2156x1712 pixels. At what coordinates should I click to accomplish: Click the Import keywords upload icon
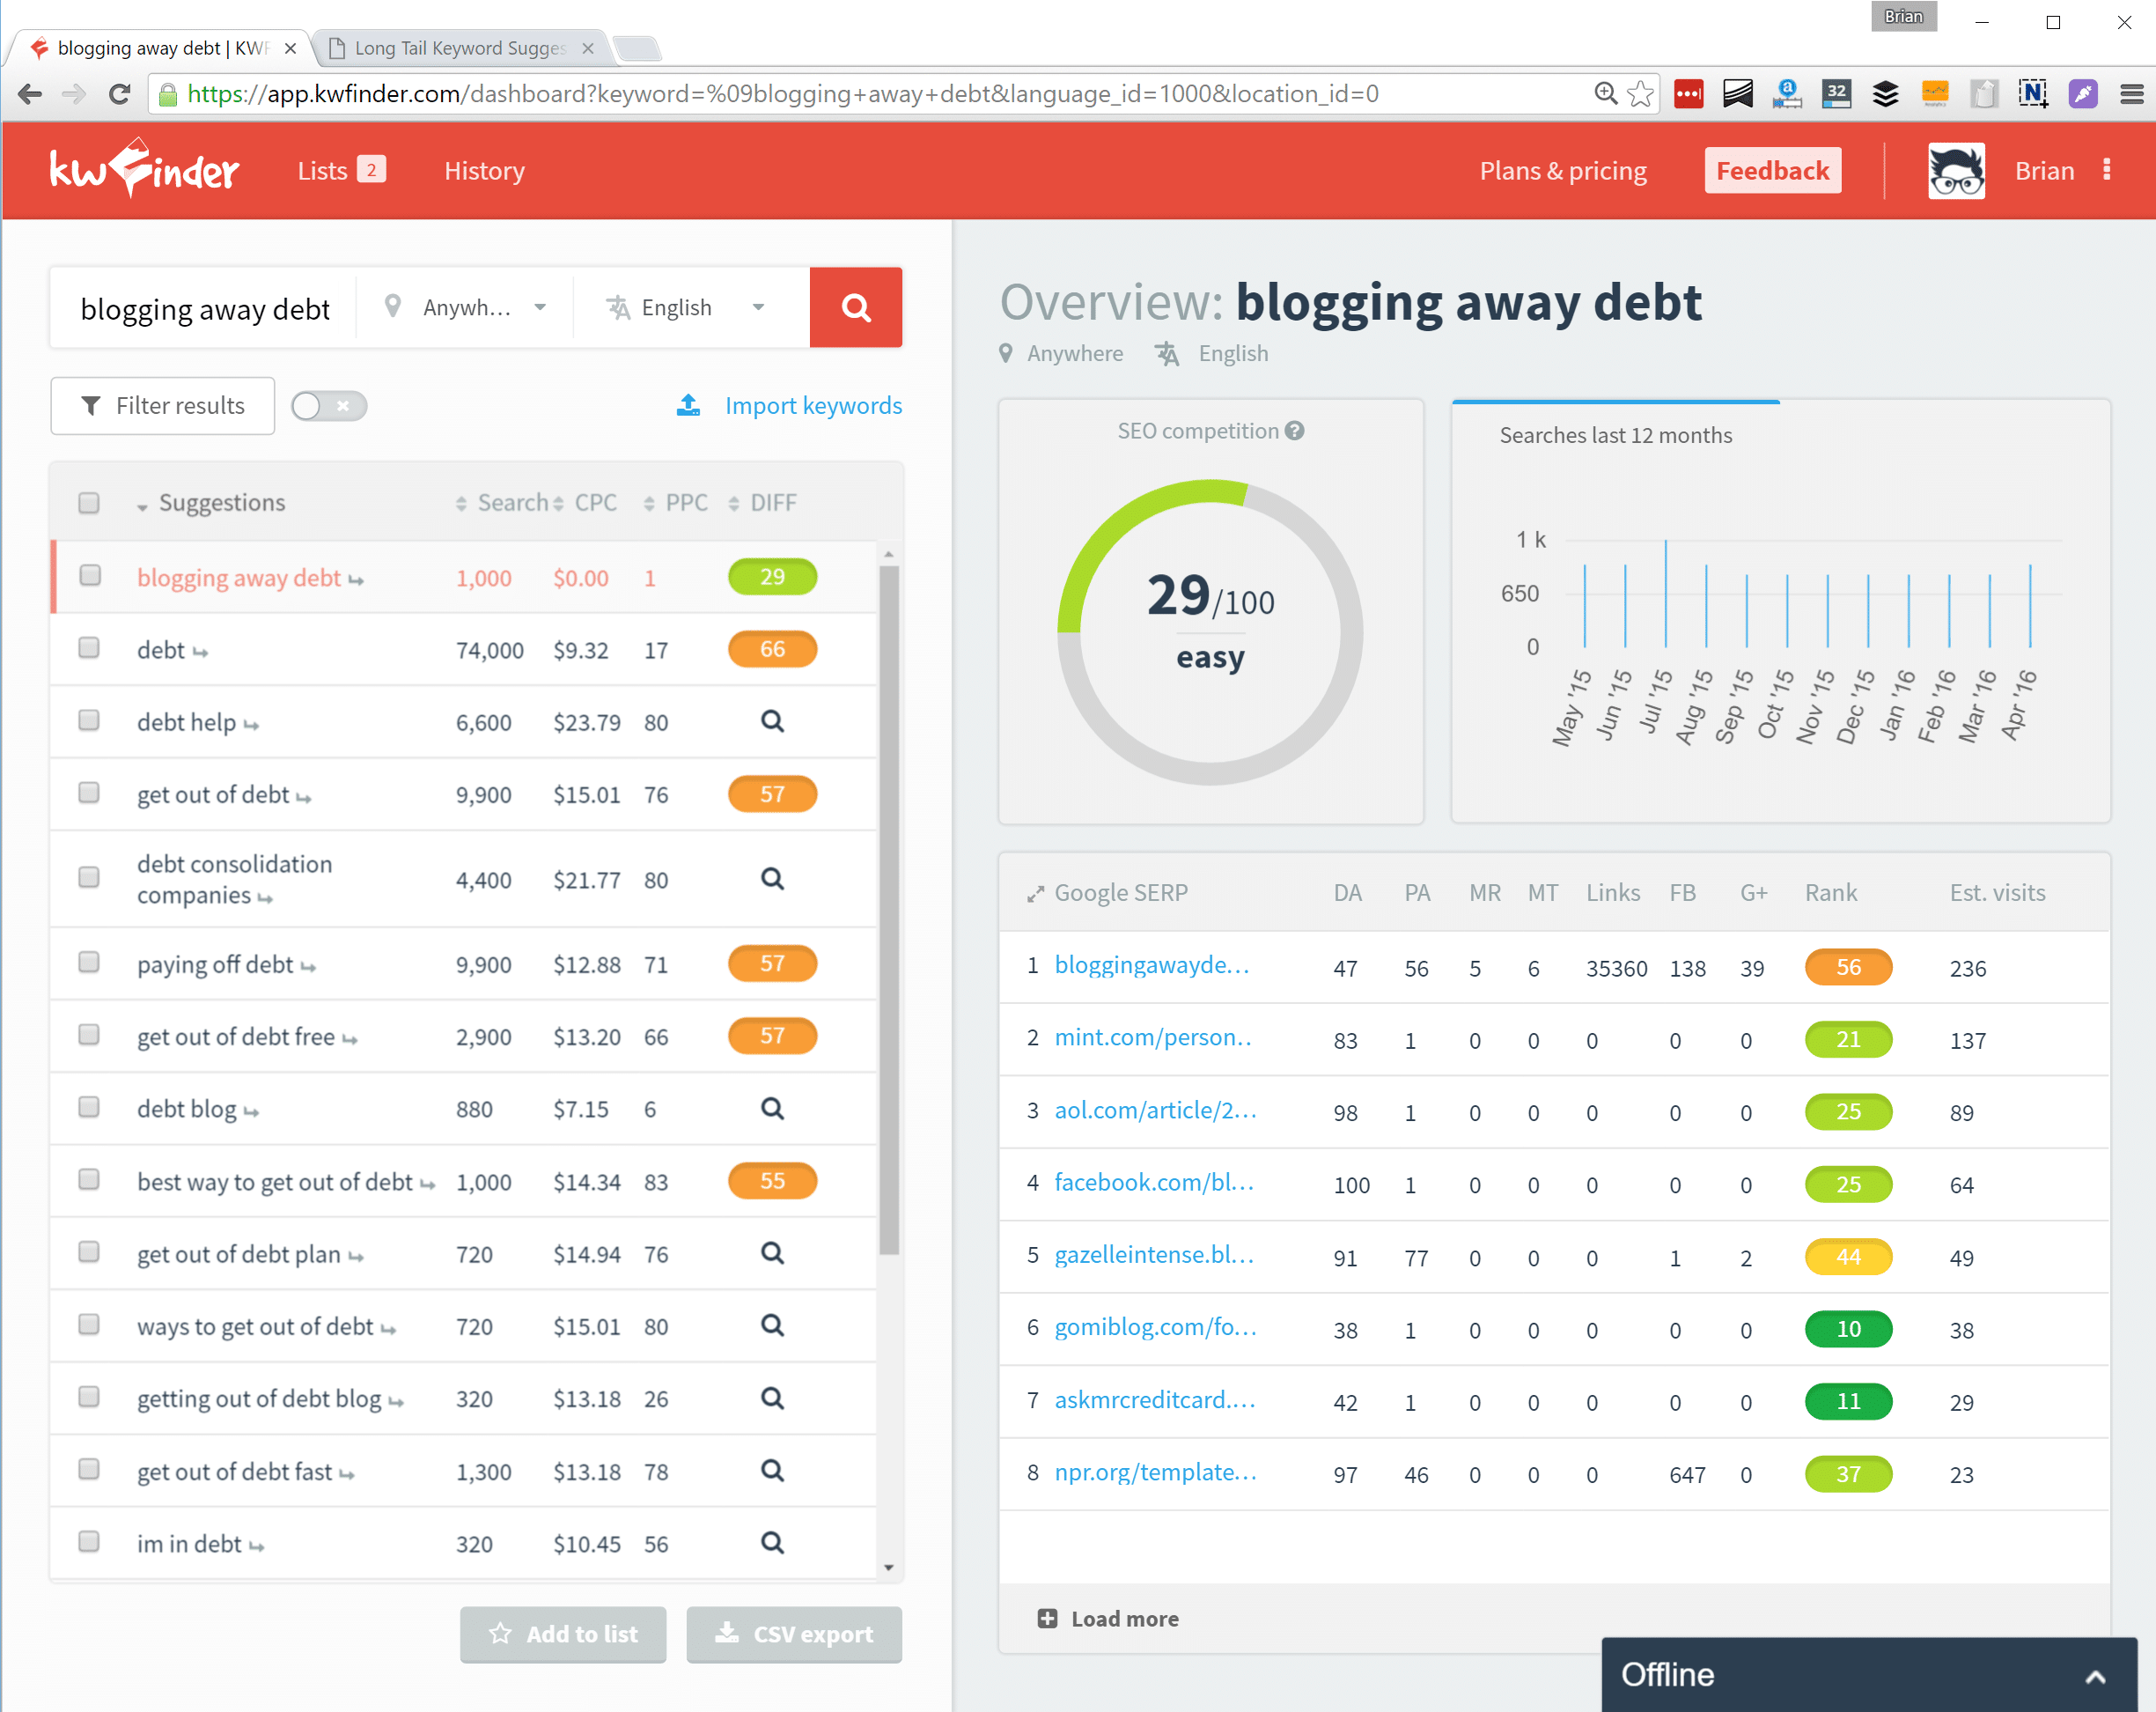[x=688, y=405]
